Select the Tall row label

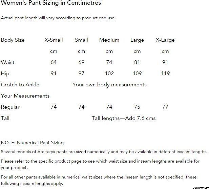point(5,118)
